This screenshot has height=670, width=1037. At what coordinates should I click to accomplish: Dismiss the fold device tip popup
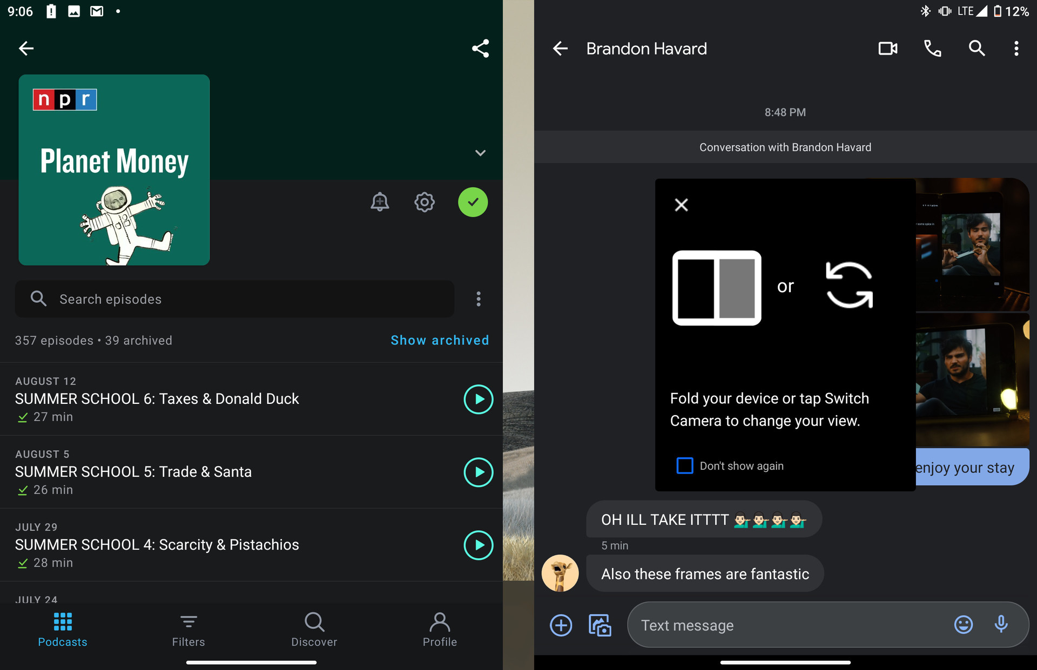pyautogui.click(x=681, y=205)
